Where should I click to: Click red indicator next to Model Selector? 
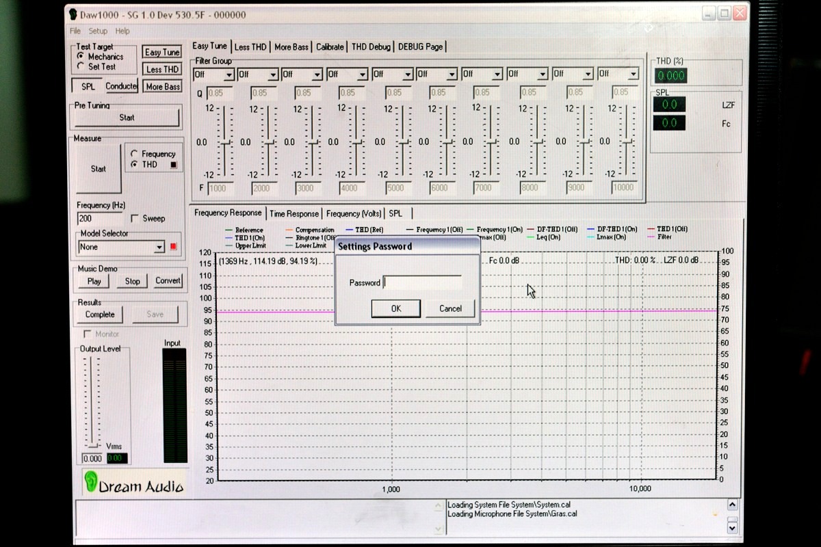tap(173, 247)
